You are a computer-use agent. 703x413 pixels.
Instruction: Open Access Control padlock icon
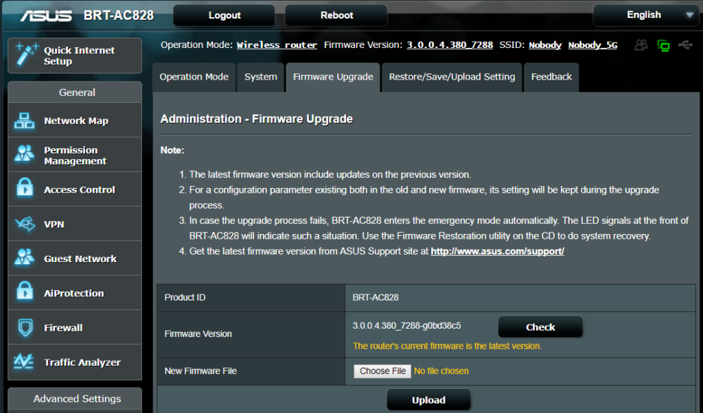point(25,190)
